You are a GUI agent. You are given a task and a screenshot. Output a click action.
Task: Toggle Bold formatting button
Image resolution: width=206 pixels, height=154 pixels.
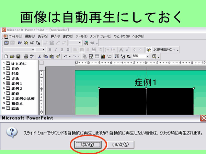[50, 50]
